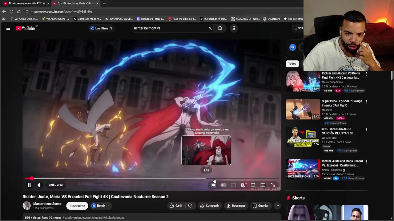Open options for Cristiano Ronaldo video
Screen dimensions: 394x221
367,130
